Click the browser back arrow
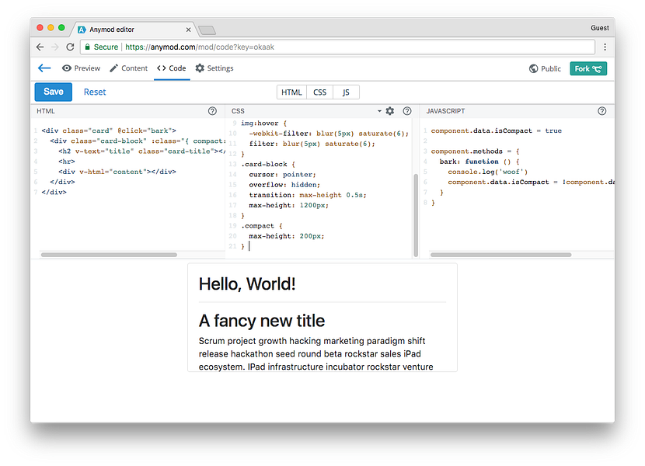 (x=40, y=47)
